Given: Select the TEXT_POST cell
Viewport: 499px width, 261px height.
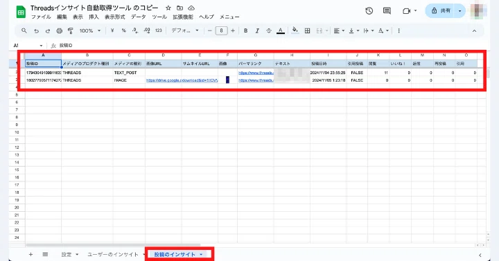Looking at the screenshot, I should [x=129, y=73].
